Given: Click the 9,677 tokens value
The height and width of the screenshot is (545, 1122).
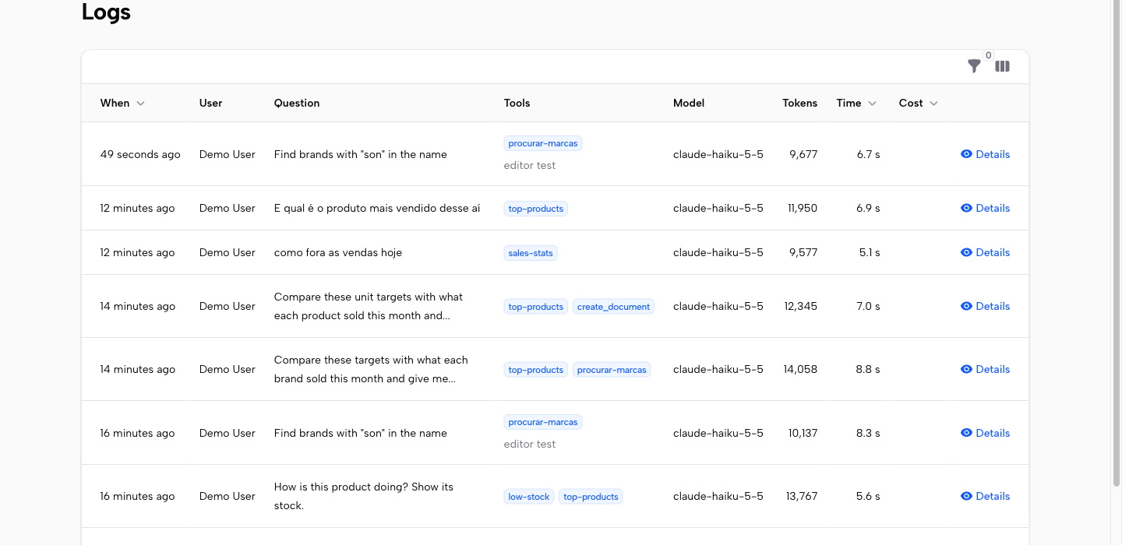Looking at the screenshot, I should click(803, 154).
